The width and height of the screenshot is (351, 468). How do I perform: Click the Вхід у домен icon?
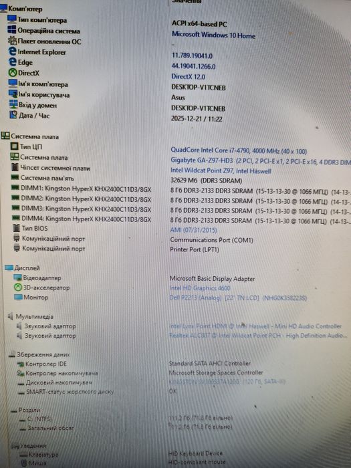[13, 104]
